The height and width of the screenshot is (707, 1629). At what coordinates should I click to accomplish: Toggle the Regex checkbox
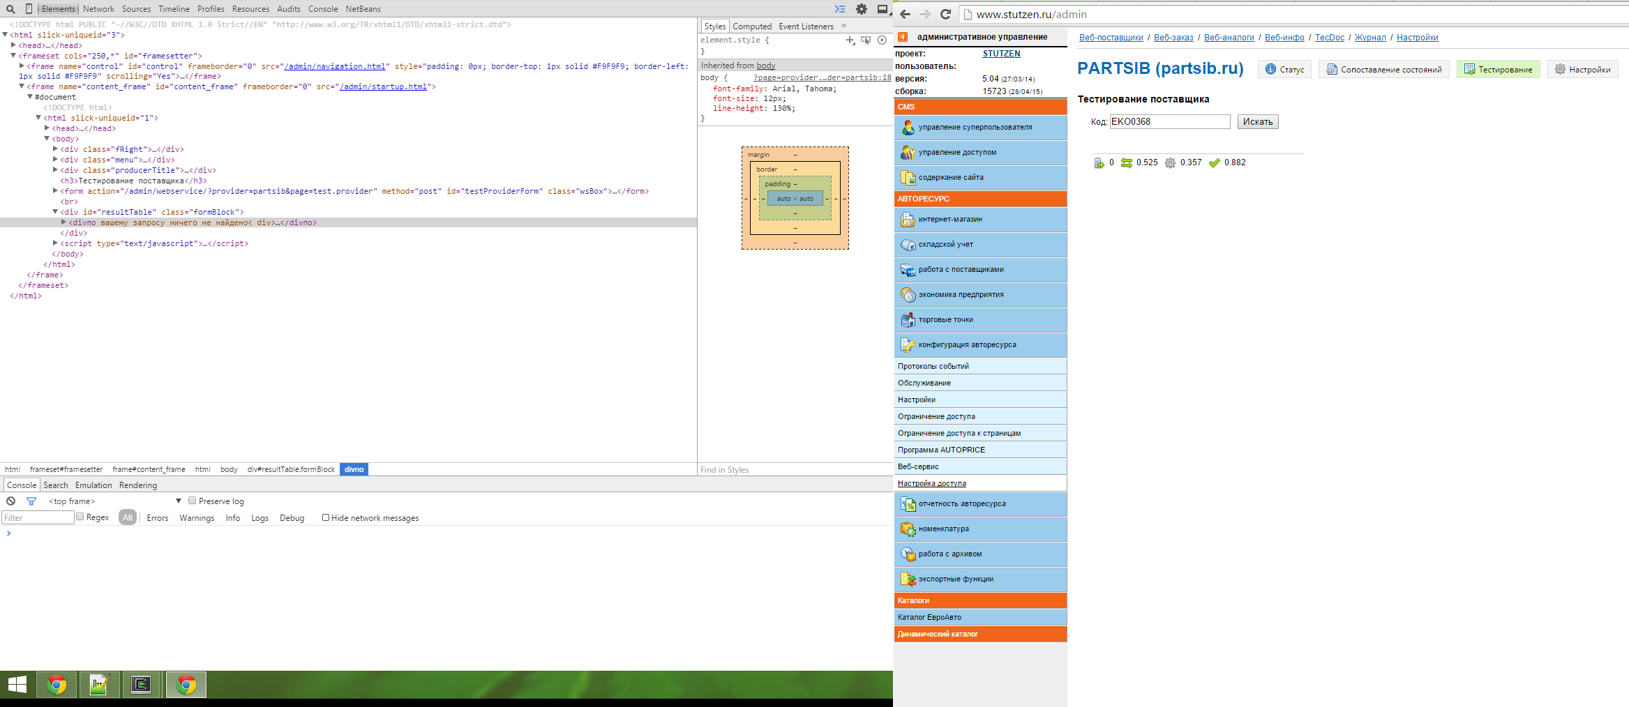[80, 517]
